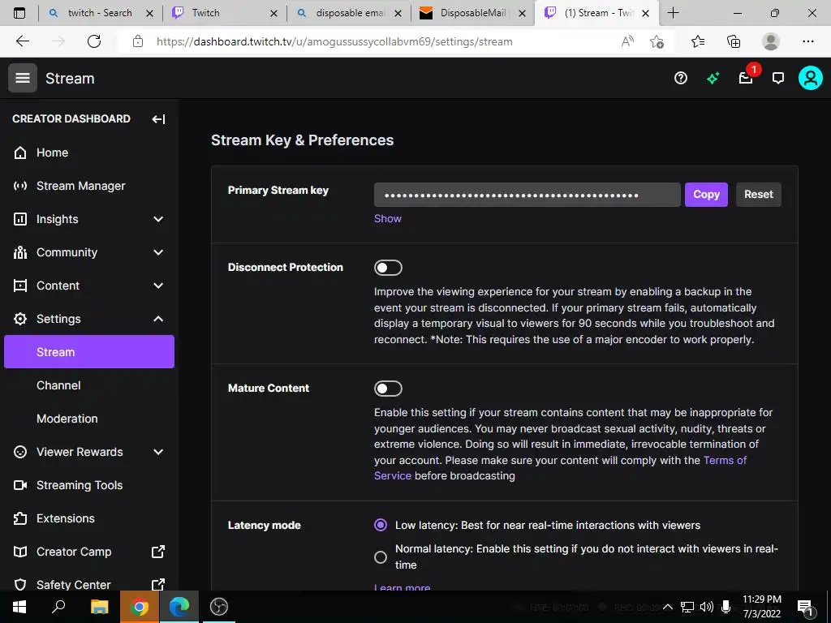The image size is (831, 623).
Task: Open the hamburger navigation menu
Action: 22,78
